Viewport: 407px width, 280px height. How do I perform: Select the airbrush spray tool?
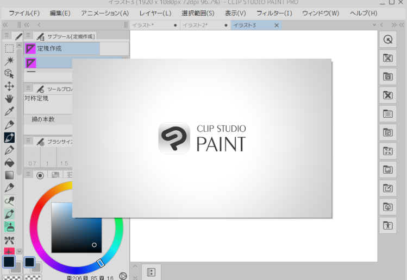click(9, 227)
